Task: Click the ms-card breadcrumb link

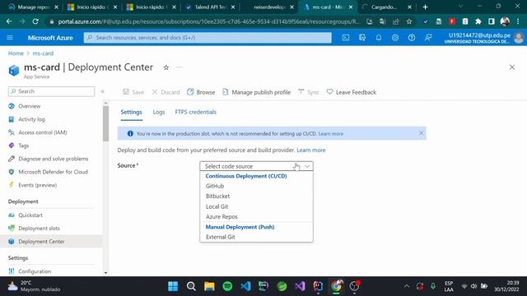Action: point(43,53)
